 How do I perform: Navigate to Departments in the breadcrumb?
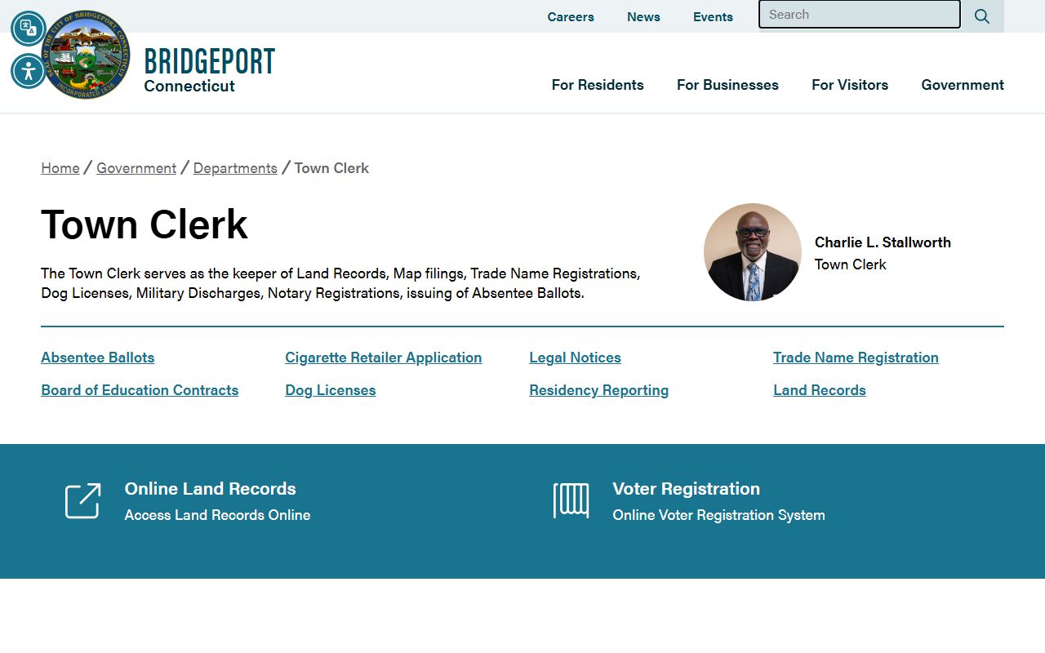(235, 168)
